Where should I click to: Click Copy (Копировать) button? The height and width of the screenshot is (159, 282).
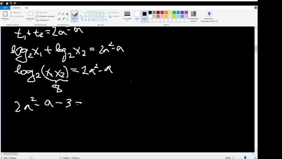[17, 16]
